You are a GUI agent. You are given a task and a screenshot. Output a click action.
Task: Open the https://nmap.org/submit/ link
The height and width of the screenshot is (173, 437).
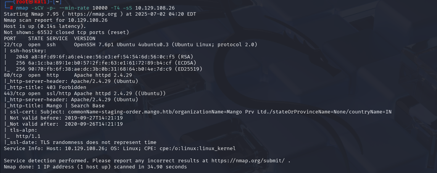click(248, 161)
